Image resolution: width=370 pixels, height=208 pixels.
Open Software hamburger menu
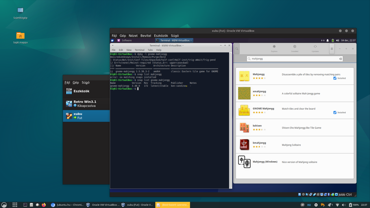[x=332, y=49]
